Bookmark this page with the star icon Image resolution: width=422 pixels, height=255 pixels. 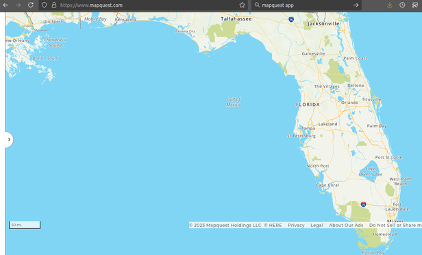tap(242, 5)
